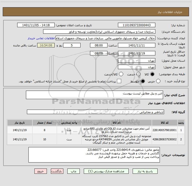Click the ردیف column header
This screenshot has height=186, width=192.
pos(181,123)
